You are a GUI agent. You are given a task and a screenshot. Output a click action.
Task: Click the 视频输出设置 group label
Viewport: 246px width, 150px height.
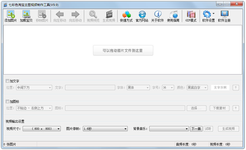[15, 121]
